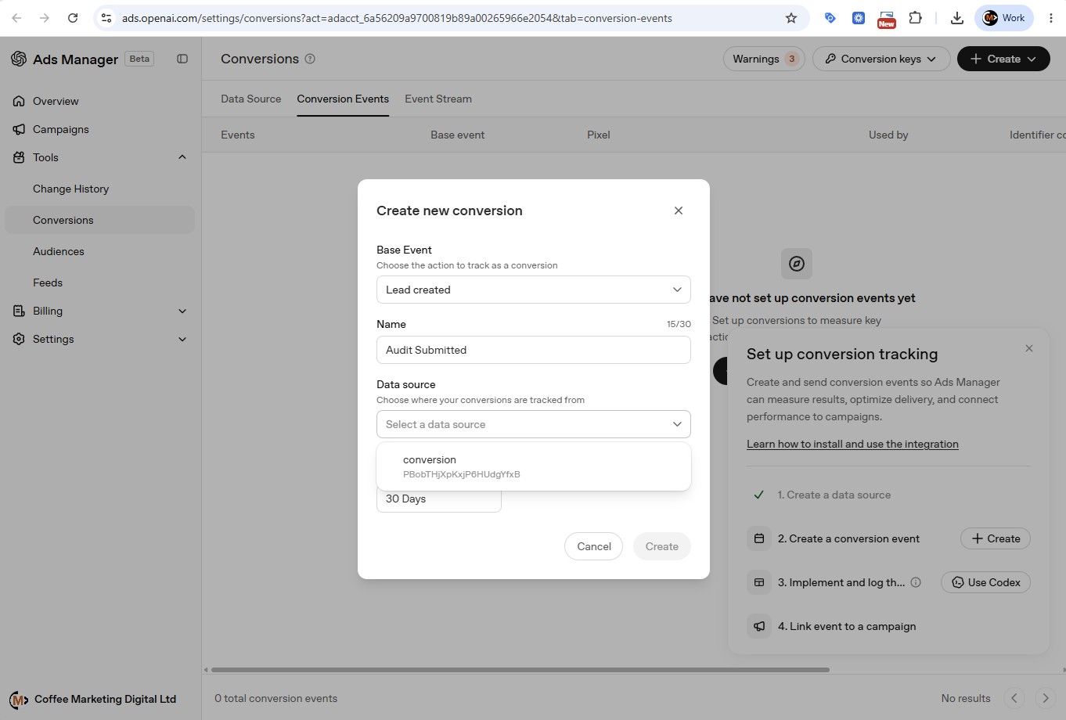Click Create beside step 2 conversion event

(x=996, y=538)
